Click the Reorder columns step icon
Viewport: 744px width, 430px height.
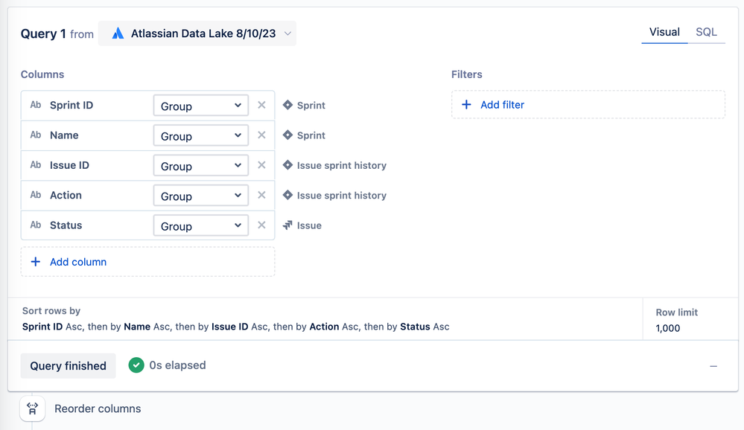pyautogui.click(x=32, y=408)
